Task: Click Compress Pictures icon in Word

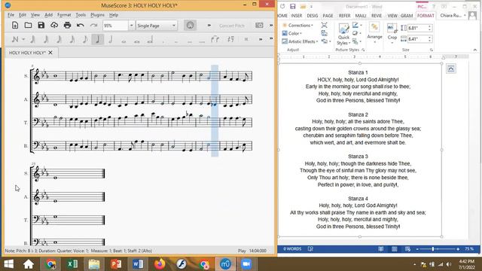Action: click(x=324, y=25)
